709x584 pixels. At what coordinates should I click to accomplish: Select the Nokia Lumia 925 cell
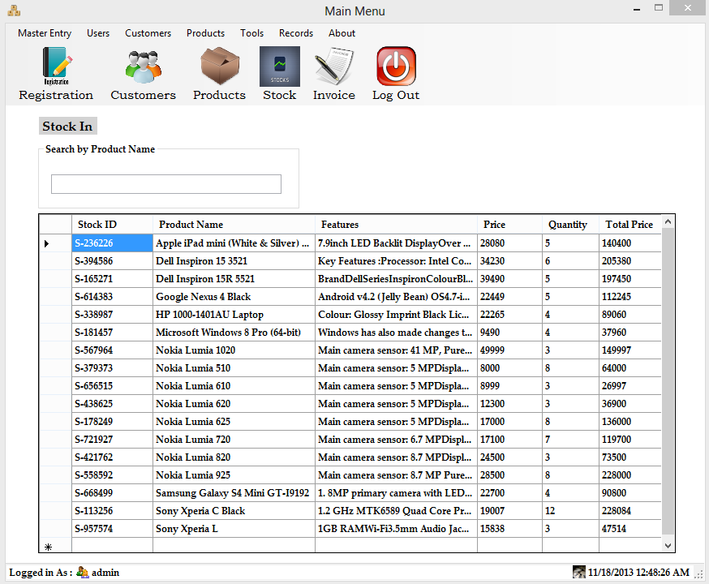pyautogui.click(x=234, y=475)
